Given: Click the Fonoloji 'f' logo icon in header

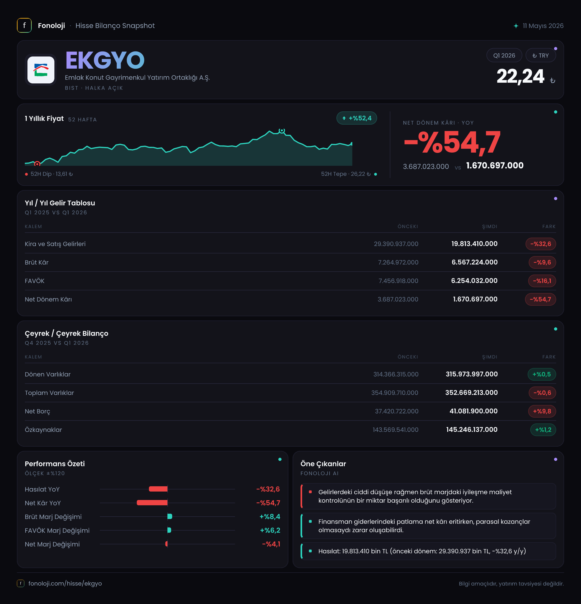Looking at the screenshot, I should point(24,25).
